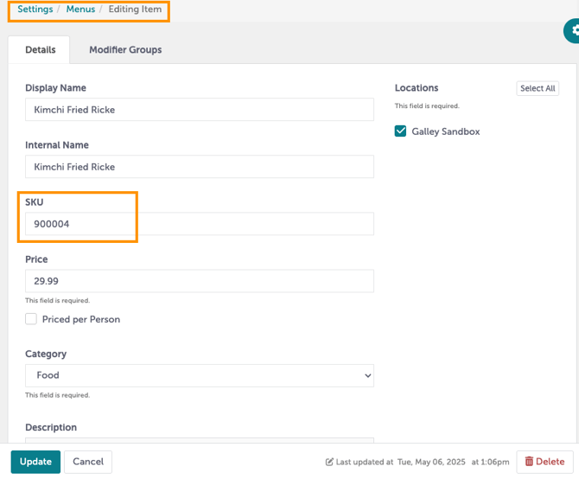The height and width of the screenshot is (479, 579).
Task: Select the Details tab
Action: (x=41, y=50)
